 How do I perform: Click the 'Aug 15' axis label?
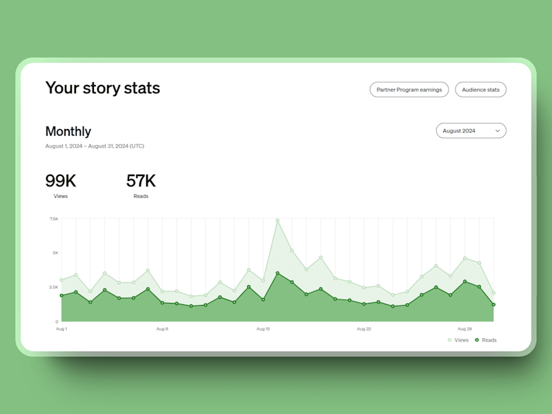coord(263,329)
